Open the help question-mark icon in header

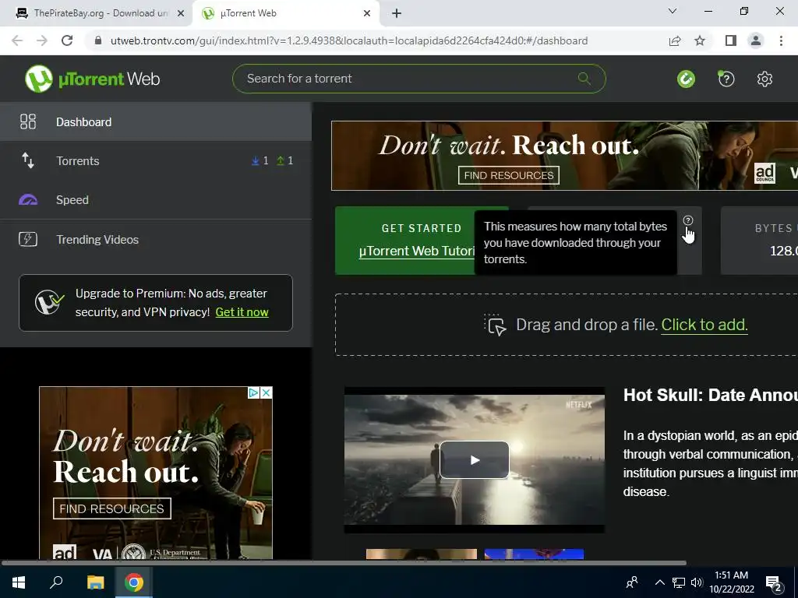point(726,79)
